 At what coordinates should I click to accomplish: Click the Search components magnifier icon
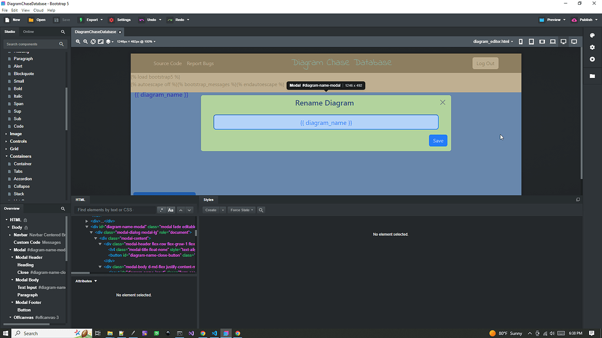[x=62, y=44]
